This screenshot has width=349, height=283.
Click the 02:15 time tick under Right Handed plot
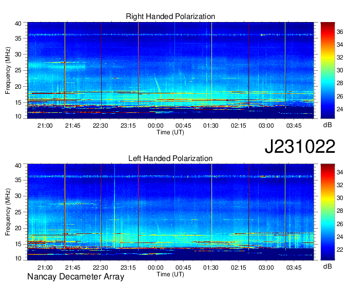click(238, 126)
